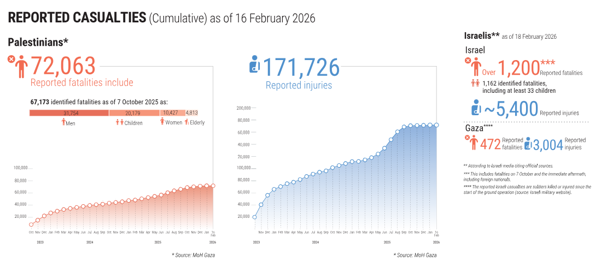Click the 20,179 children bar segment
The width and height of the screenshot is (607, 267).
[134, 112]
